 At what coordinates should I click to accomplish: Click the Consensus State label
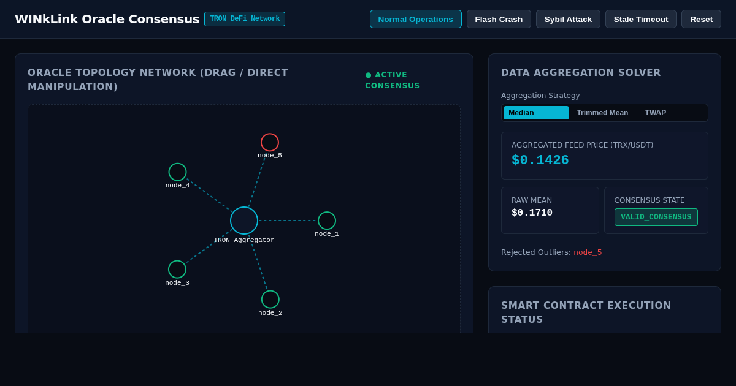click(650, 200)
